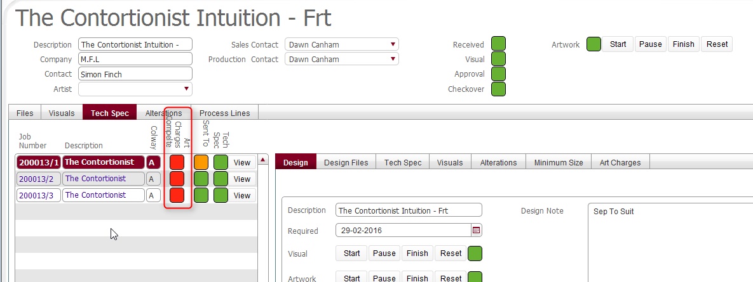753x282 pixels.
Task: Toggle red Art Charges Complete for job 200013/2
Action: (x=177, y=179)
